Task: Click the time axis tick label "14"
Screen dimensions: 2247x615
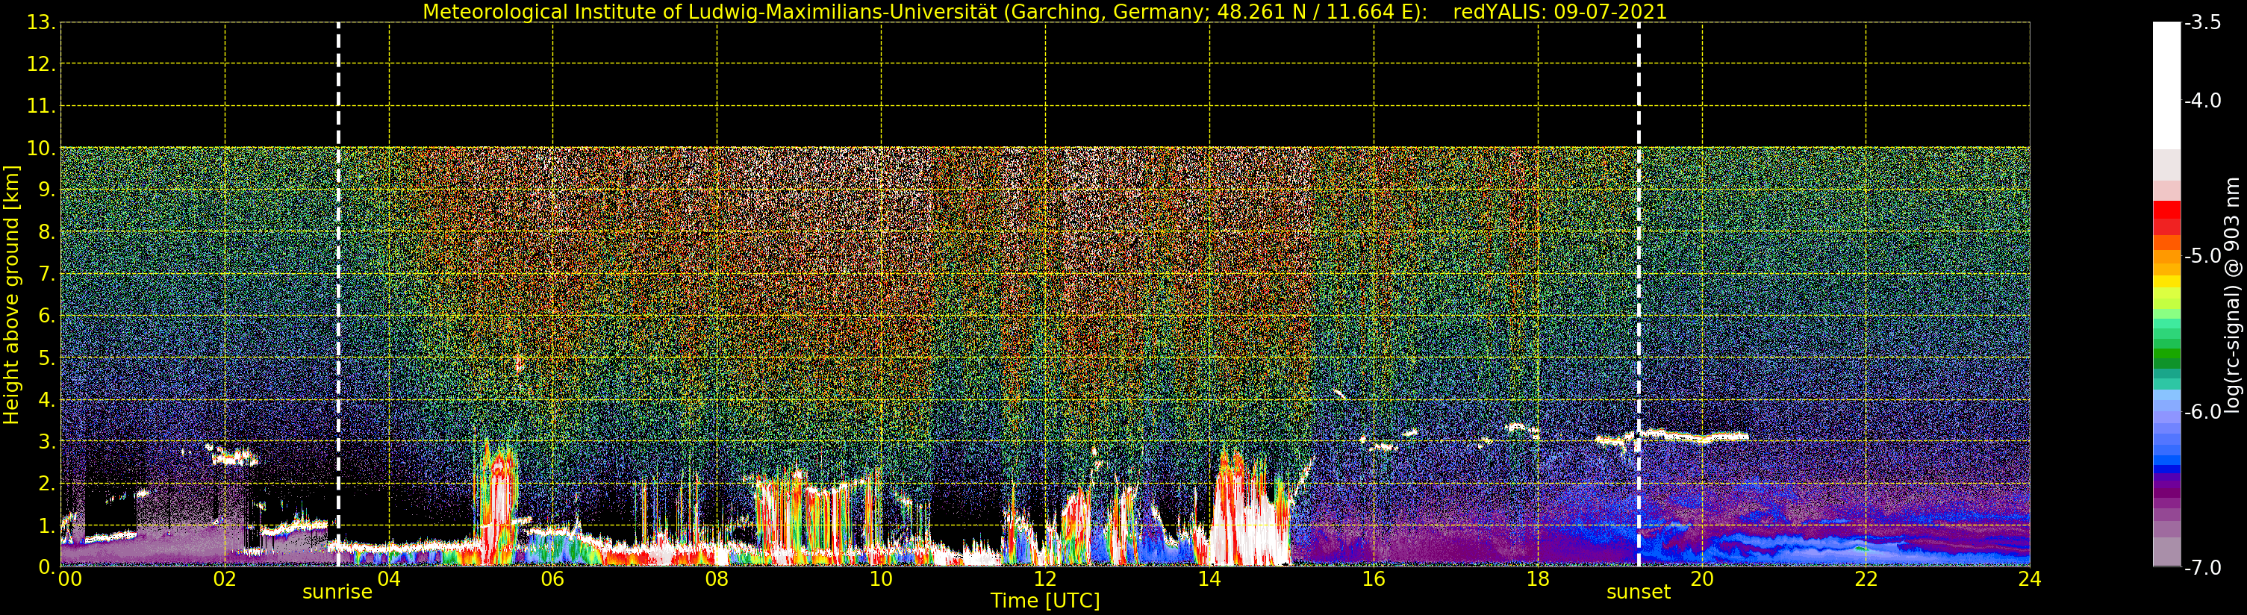Action: (1209, 578)
